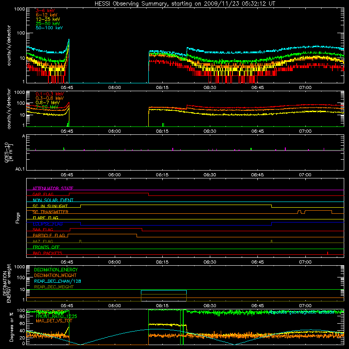The width and height of the screenshot is (349, 349).
Task: Select the GAP_FLAG label
Action: pos(43,194)
